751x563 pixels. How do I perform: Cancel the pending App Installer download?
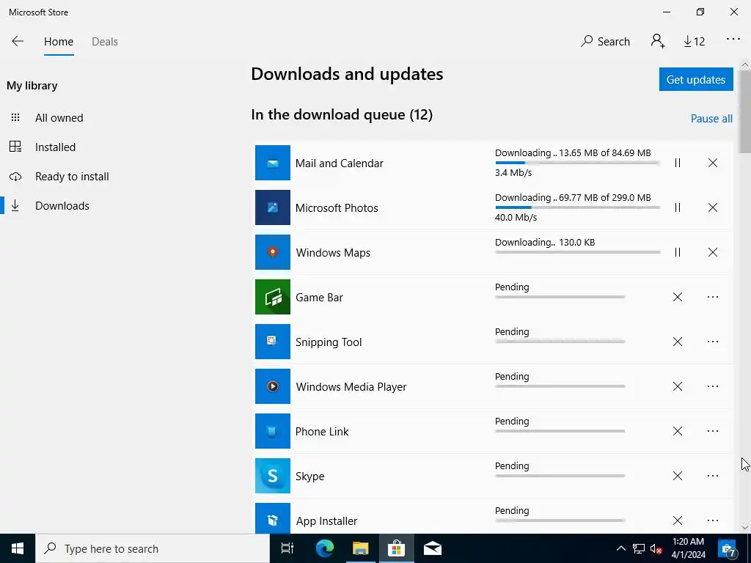677,520
